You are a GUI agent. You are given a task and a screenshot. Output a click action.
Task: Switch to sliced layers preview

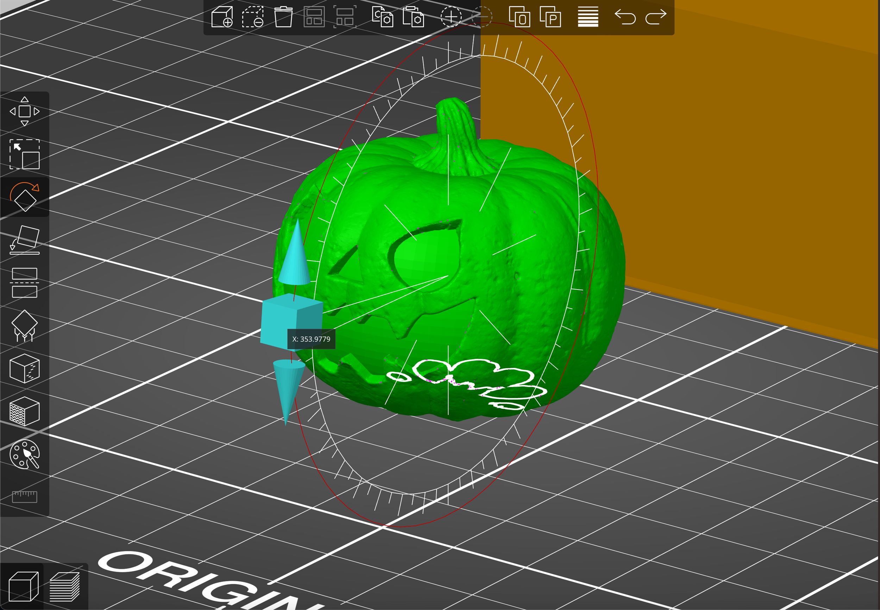[65, 586]
